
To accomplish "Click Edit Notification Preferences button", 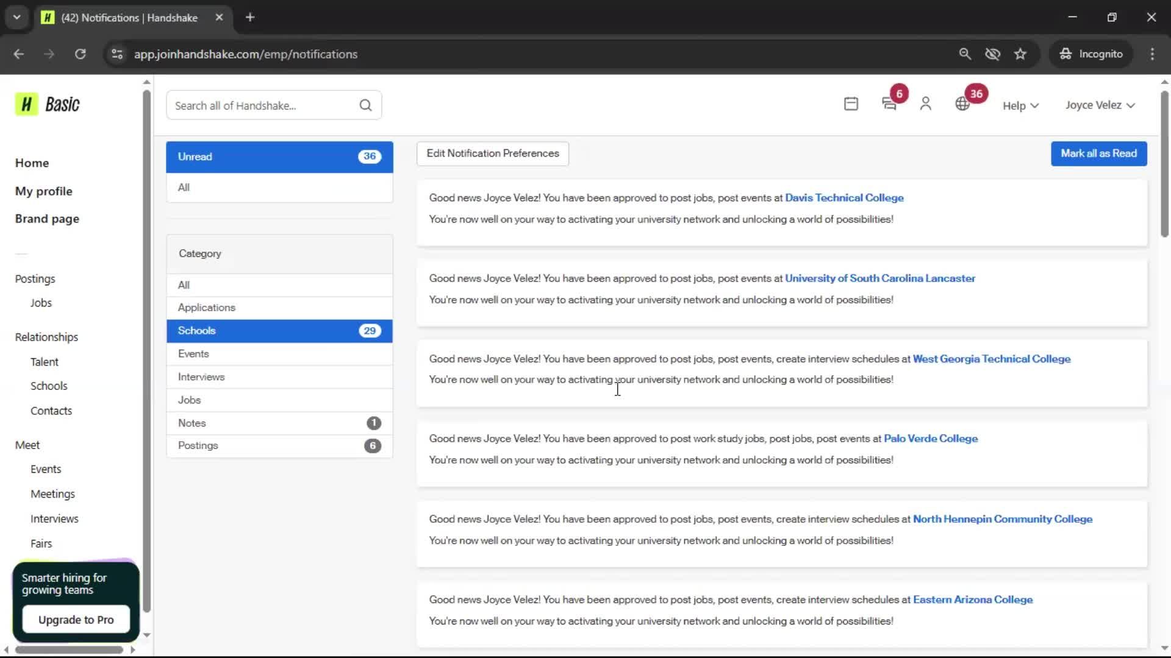I will click(493, 154).
